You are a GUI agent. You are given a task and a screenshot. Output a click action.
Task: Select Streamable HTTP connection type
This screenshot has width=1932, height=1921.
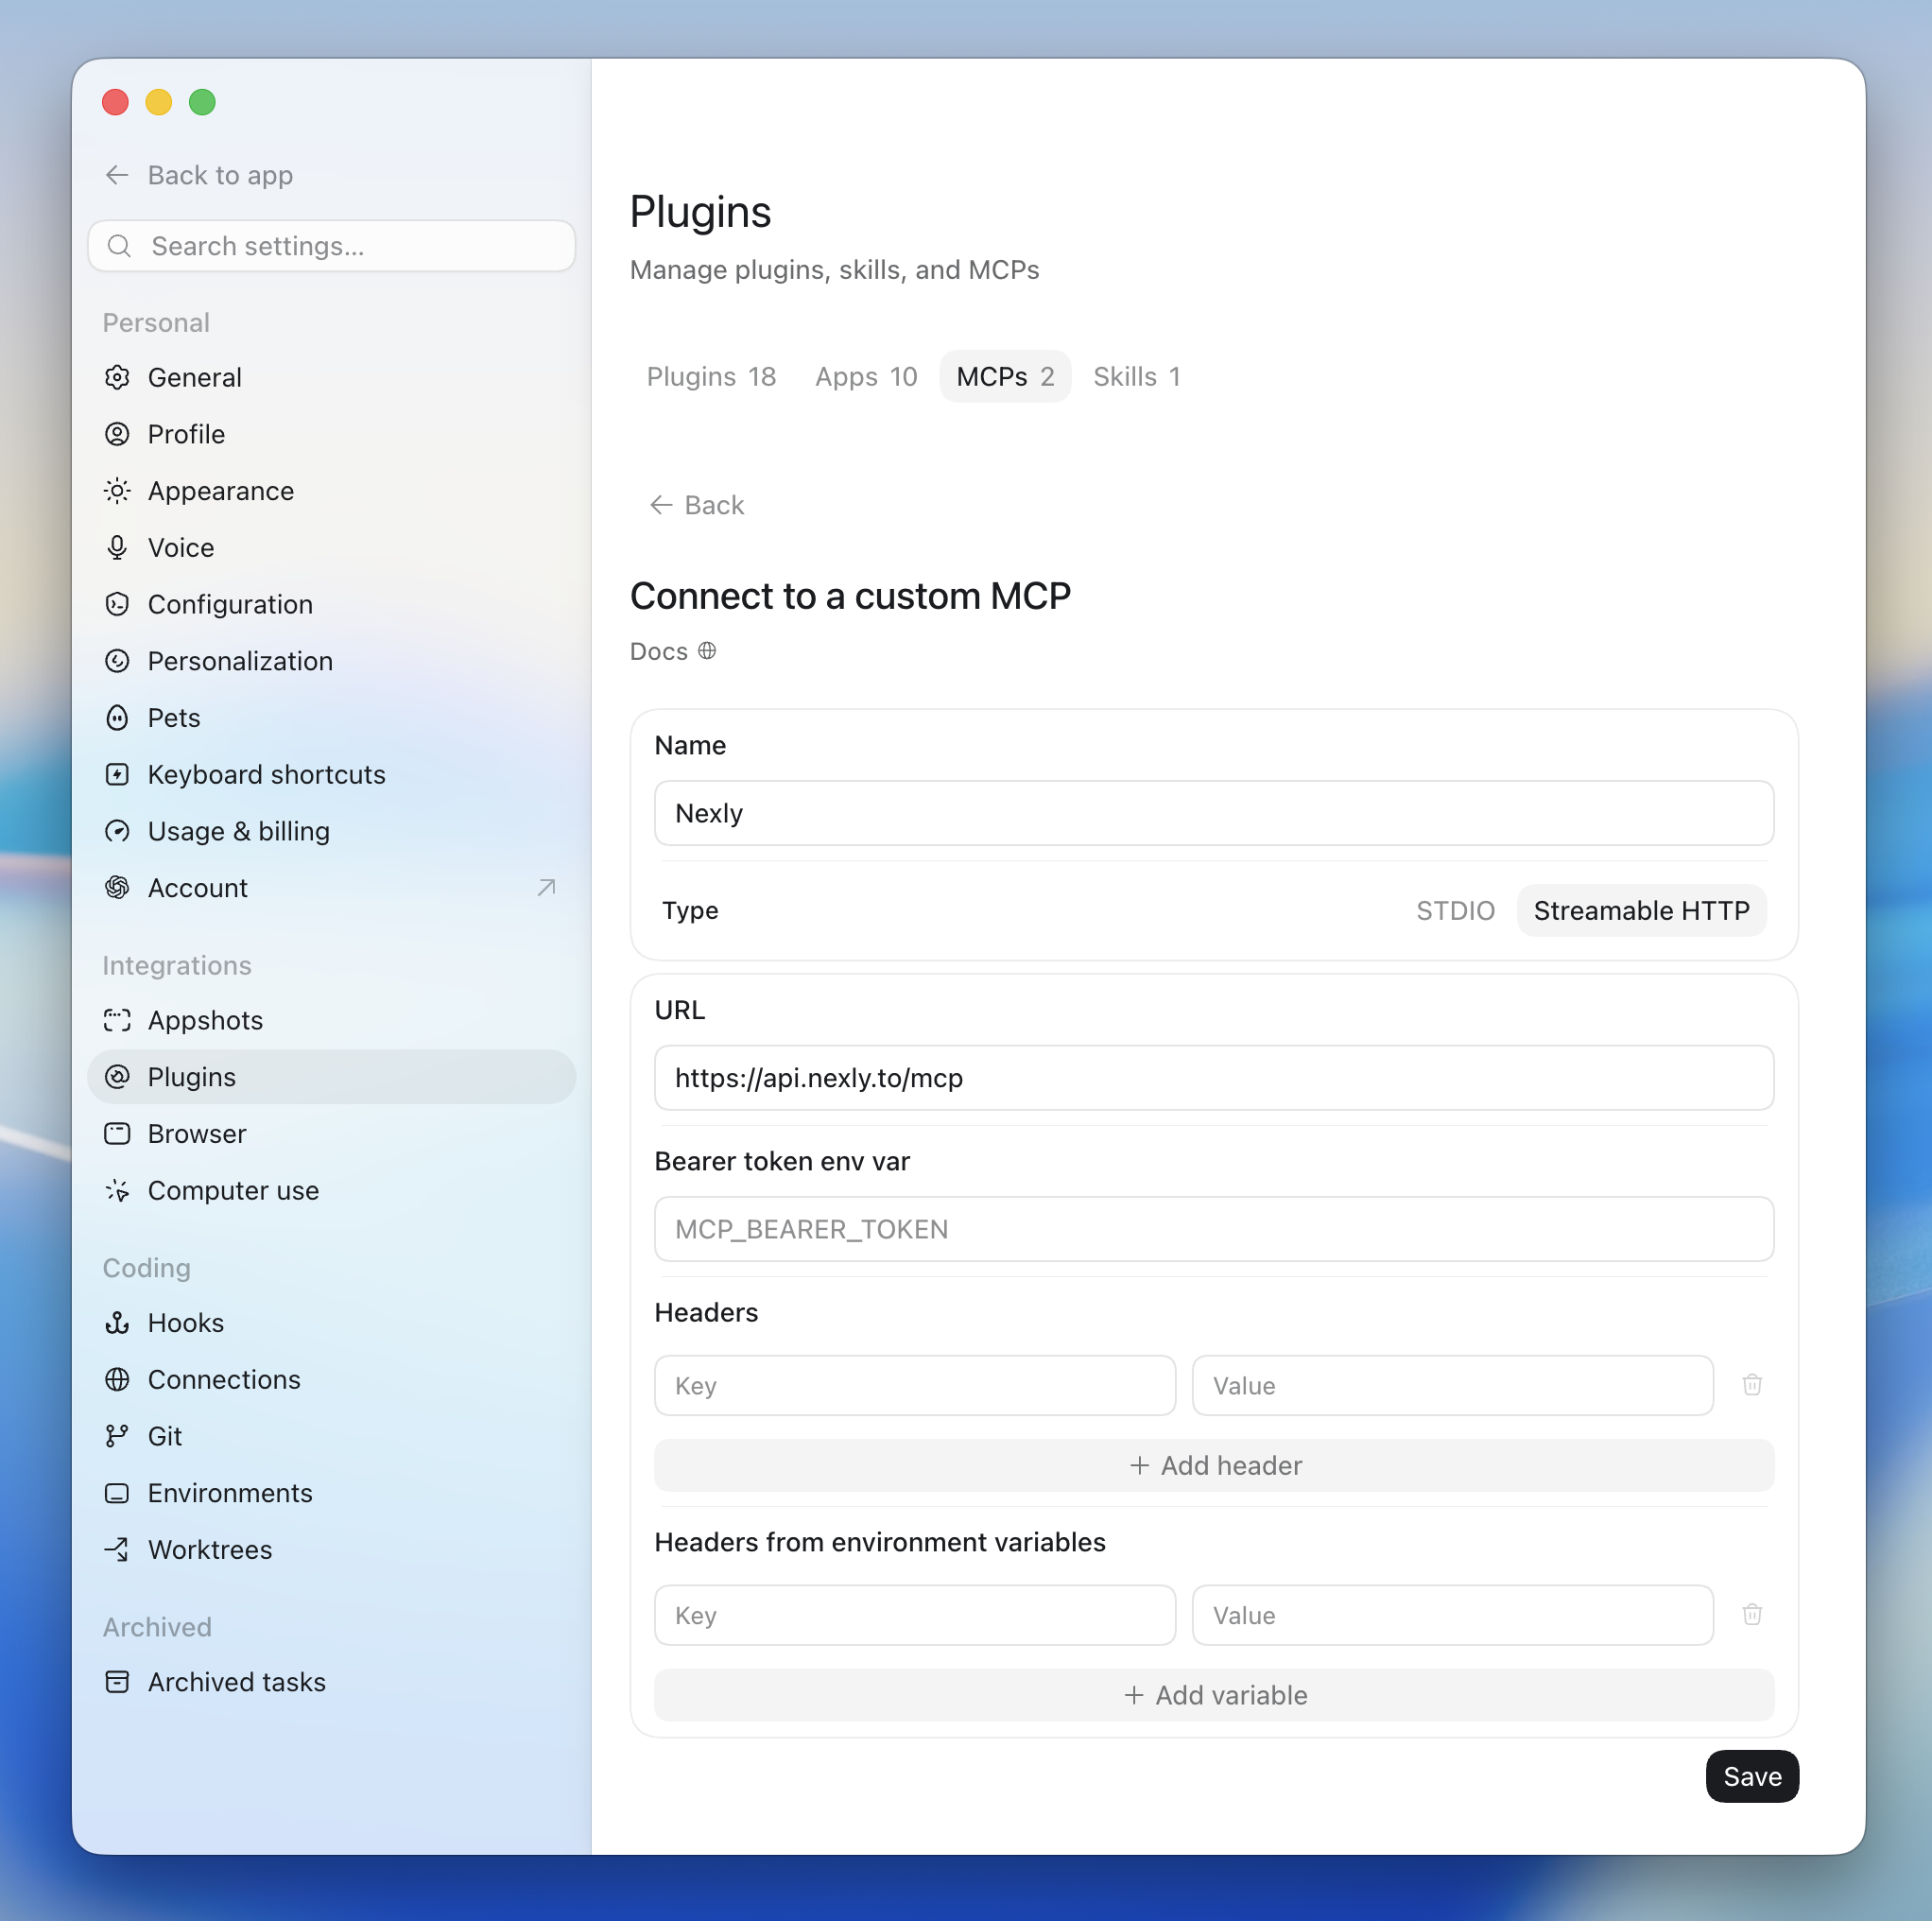pyautogui.click(x=1641, y=911)
